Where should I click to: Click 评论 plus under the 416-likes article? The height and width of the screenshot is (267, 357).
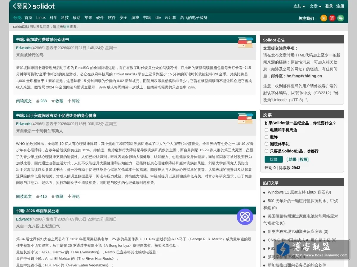click(73, 196)
